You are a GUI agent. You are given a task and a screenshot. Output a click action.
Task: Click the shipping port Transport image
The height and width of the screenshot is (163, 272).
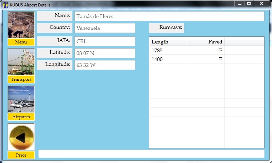click(21, 62)
